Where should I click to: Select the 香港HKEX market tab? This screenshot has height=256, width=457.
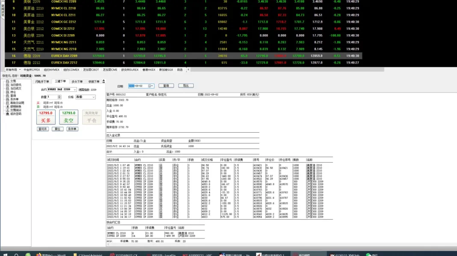pos(148,70)
